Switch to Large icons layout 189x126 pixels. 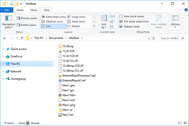76,17
